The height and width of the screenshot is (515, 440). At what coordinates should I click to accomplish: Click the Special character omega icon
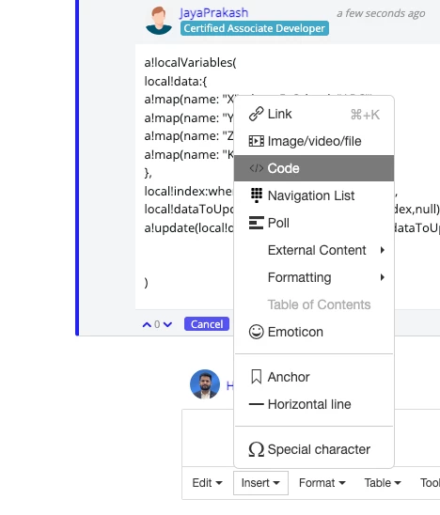click(256, 449)
